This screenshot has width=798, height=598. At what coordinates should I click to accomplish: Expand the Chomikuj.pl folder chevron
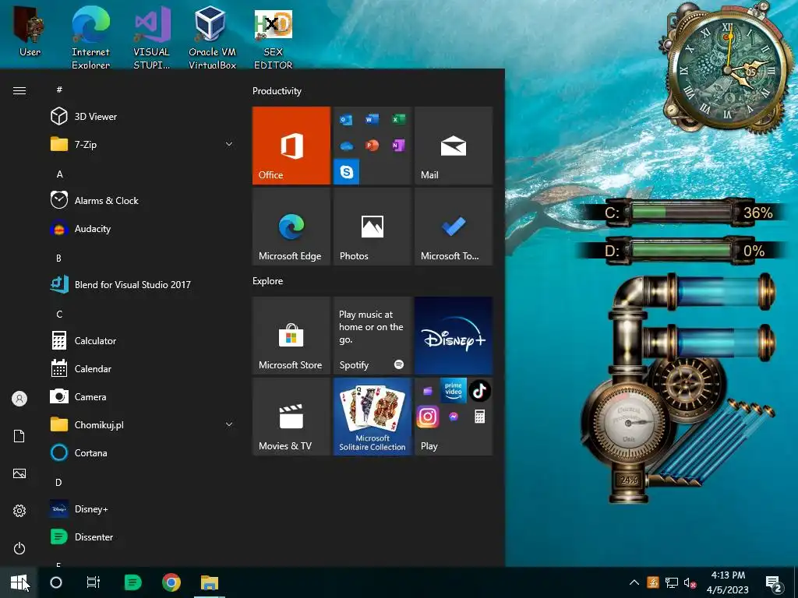tap(229, 424)
